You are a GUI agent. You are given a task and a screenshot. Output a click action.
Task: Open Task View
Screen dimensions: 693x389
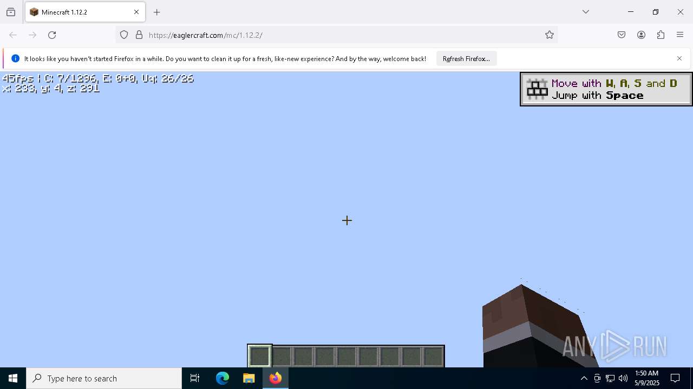tap(195, 378)
